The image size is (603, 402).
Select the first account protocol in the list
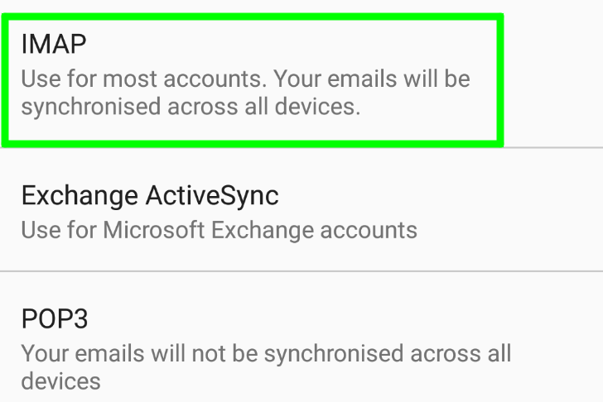coord(252,79)
